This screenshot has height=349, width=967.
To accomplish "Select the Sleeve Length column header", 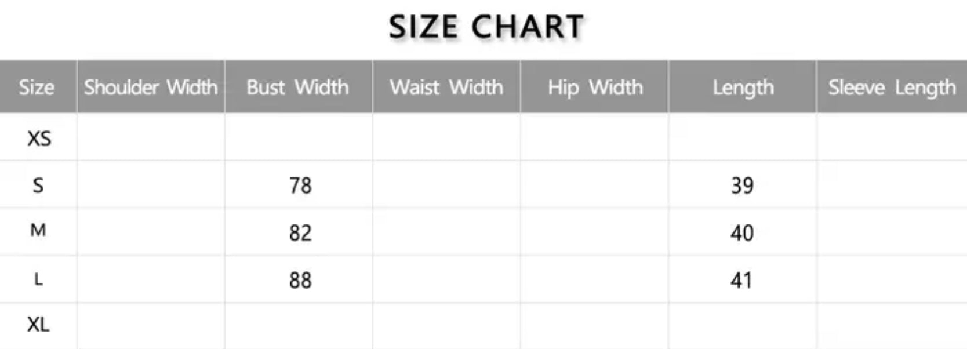I will (x=892, y=88).
